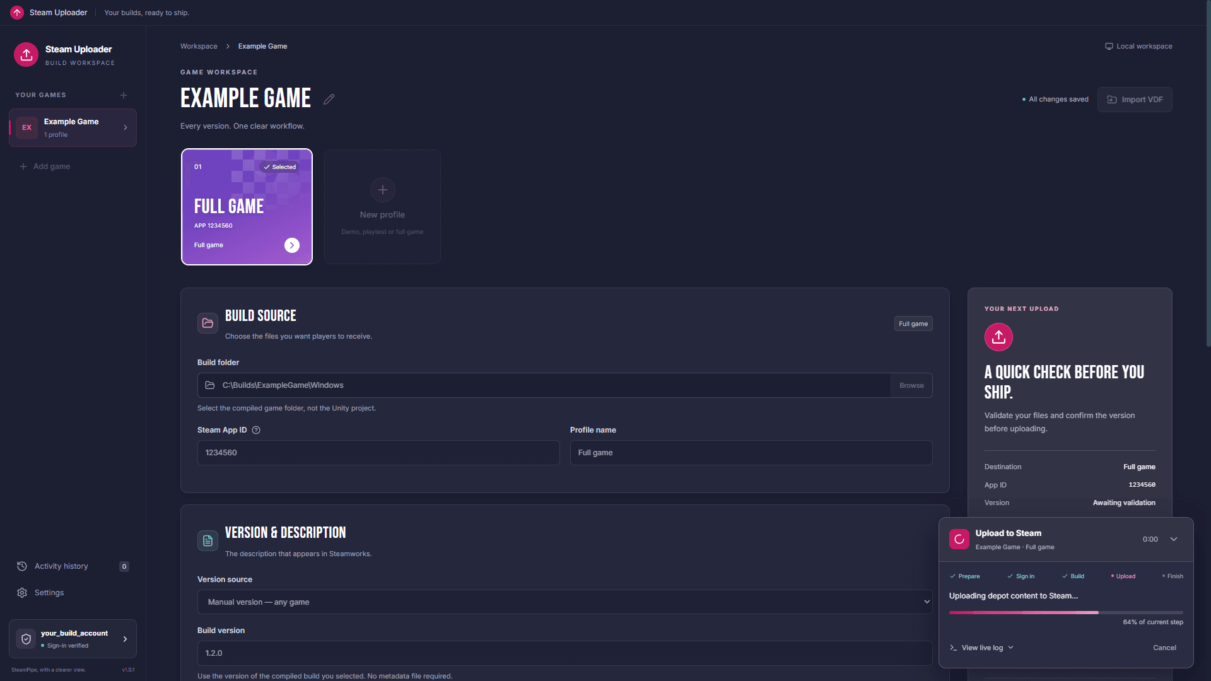The width and height of the screenshot is (1211, 681).
Task: Click "64% of current step" text
Action: coord(1153,622)
